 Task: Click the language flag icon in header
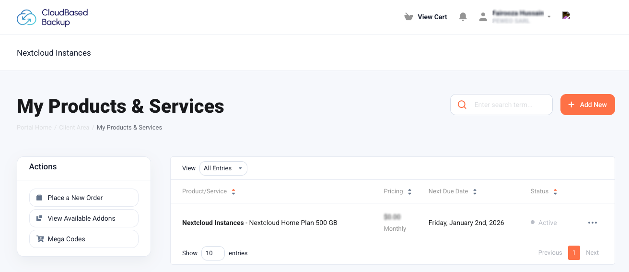tap(566, 16)
